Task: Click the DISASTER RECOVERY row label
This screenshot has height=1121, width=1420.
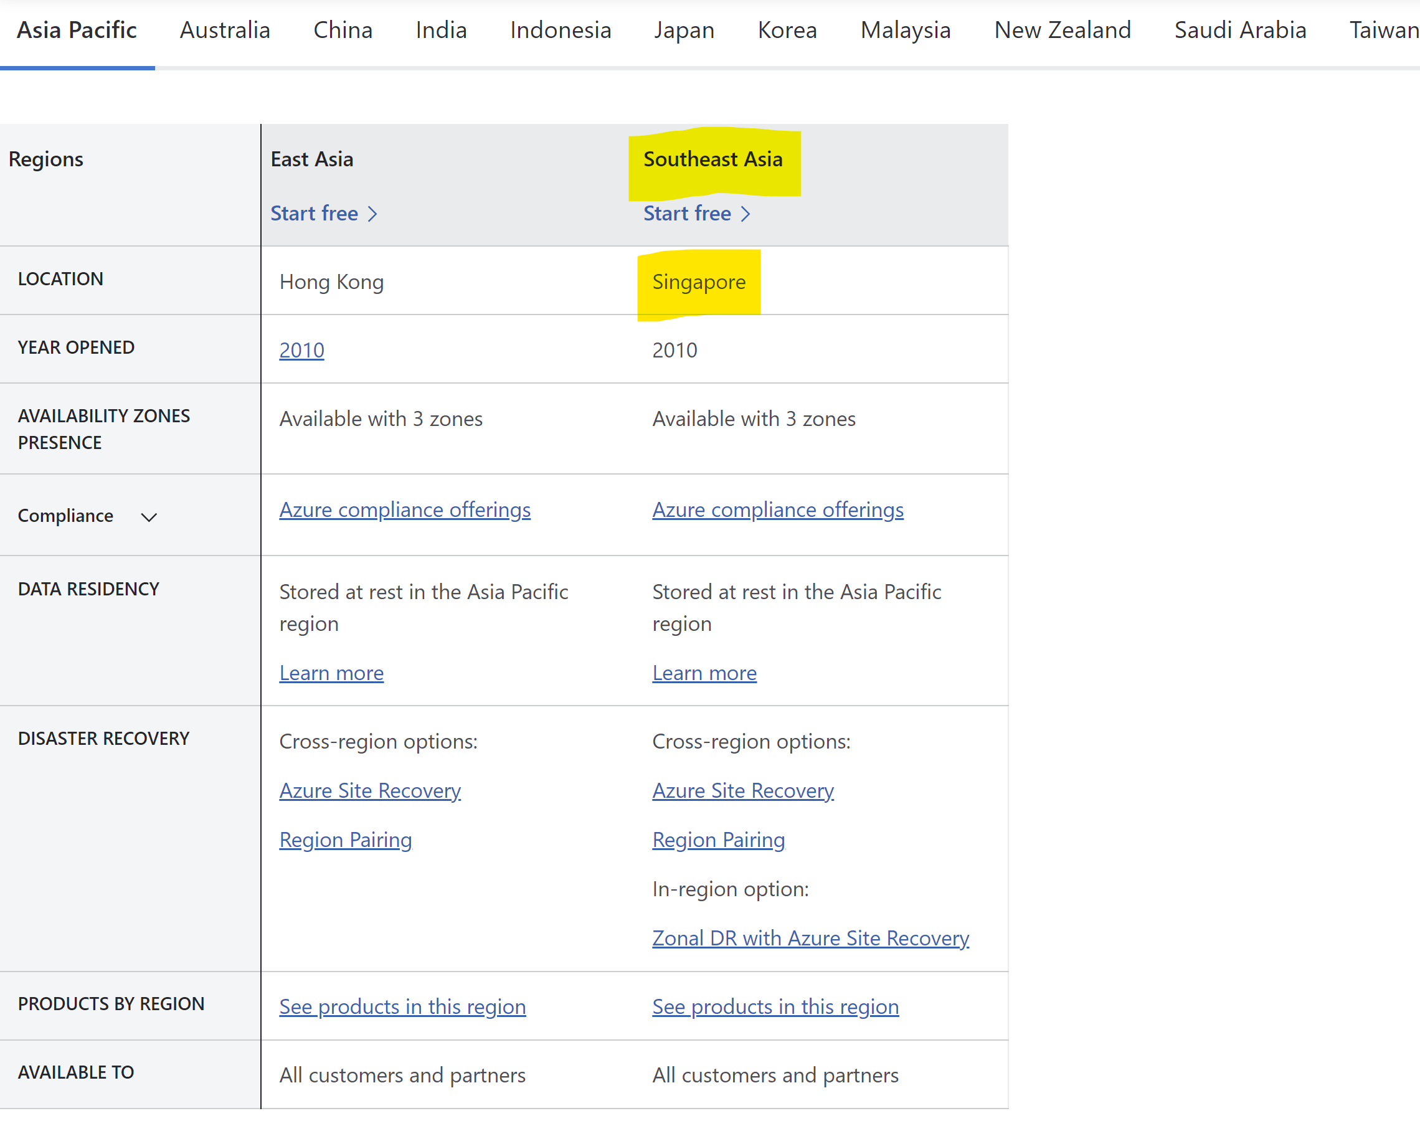Action: coord(103,739)
